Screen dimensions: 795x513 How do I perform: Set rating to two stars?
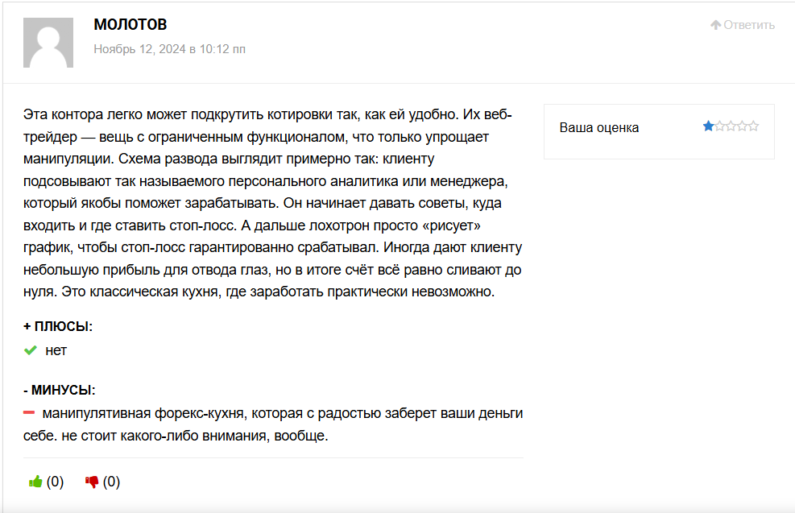coord(719,126)
